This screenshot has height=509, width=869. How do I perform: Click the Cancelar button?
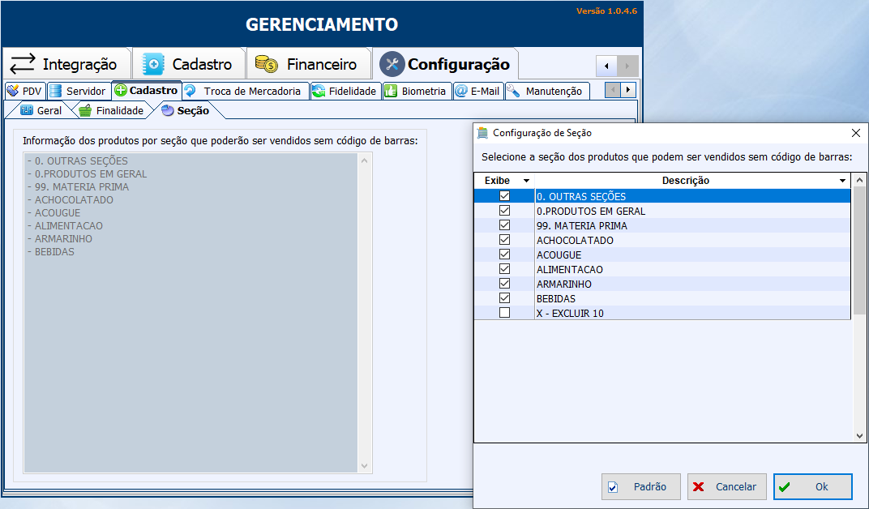(726, 486)
